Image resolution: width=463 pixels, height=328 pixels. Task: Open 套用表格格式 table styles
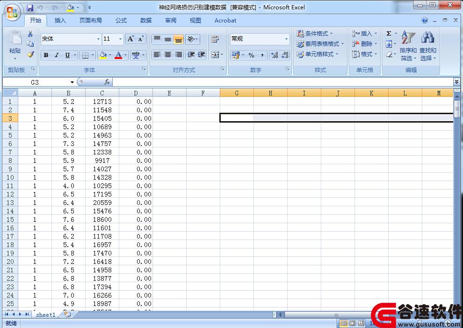(320, 44)
